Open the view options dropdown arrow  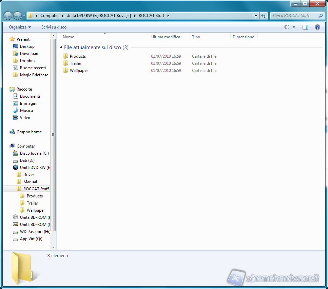294,27
